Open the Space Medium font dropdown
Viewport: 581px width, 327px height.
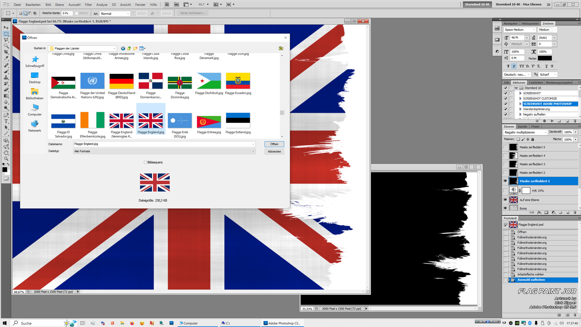point(520,30)
